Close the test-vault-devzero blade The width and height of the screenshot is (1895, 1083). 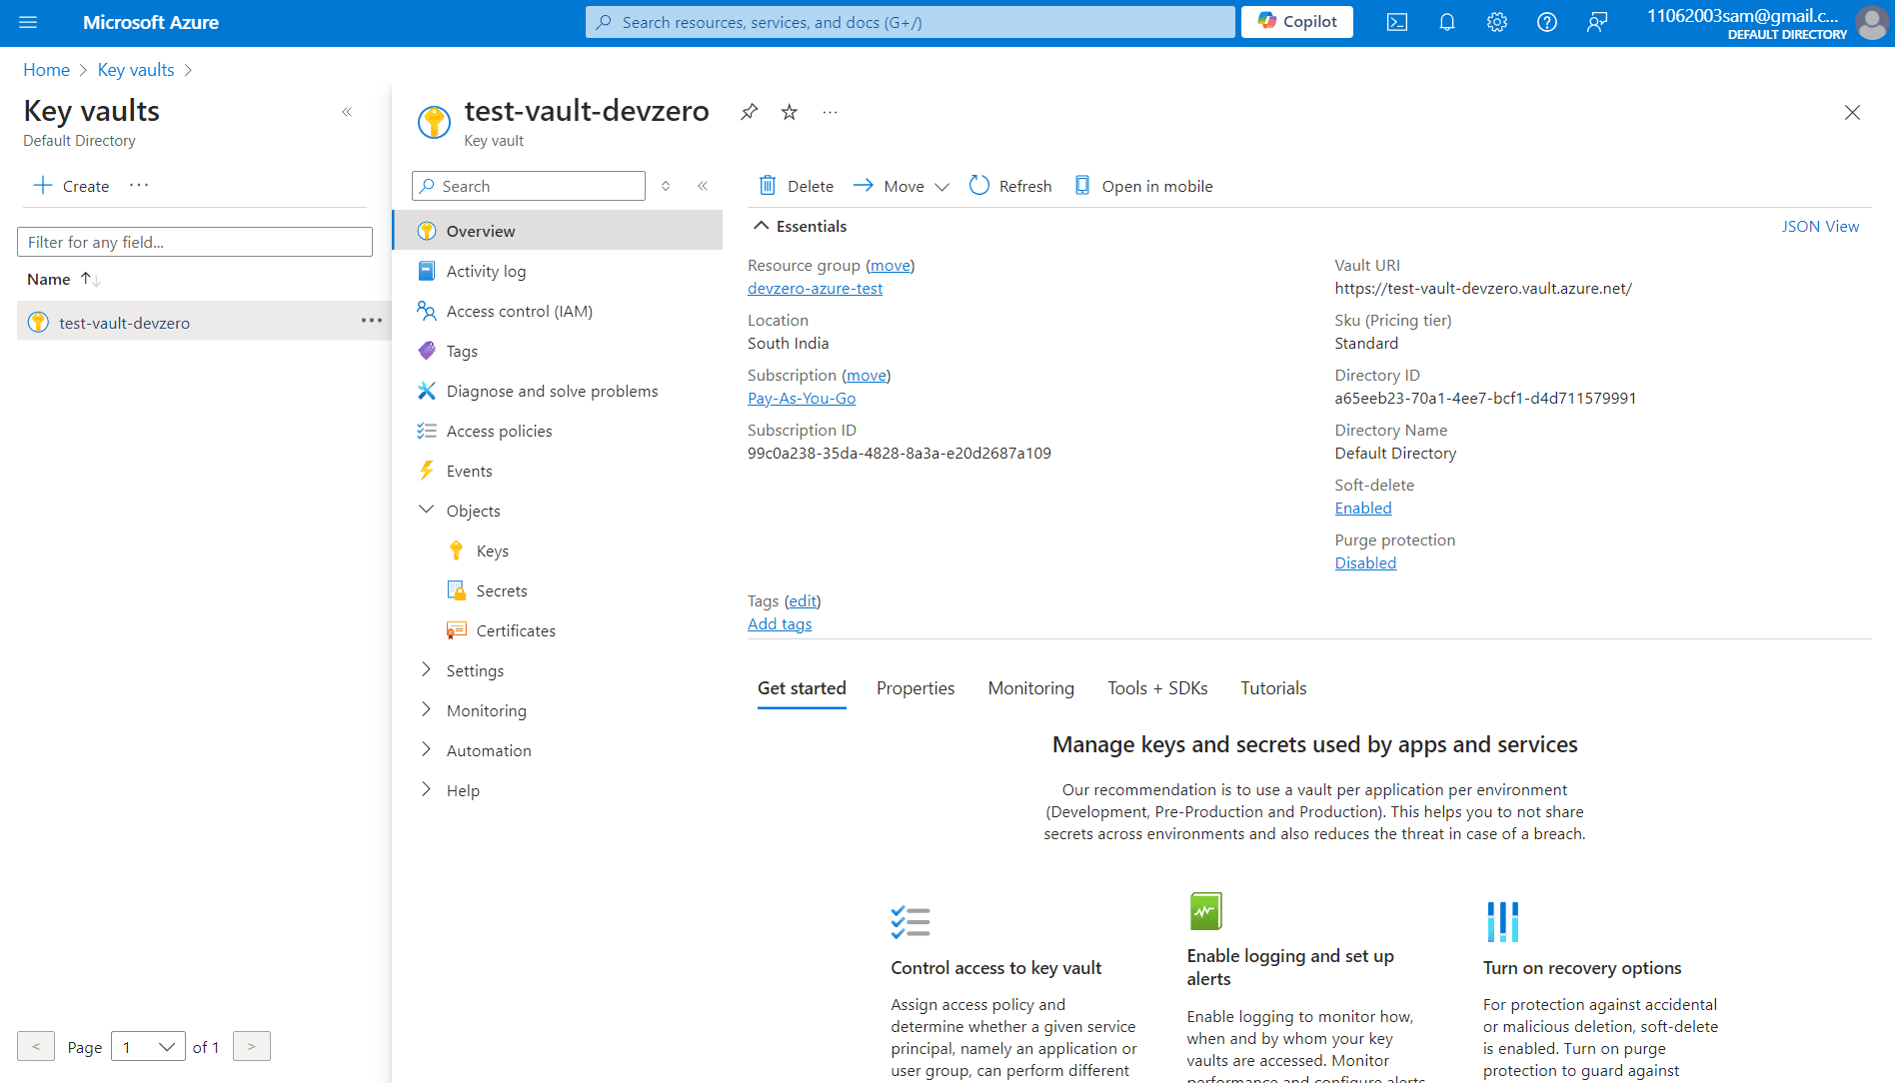1852,112
